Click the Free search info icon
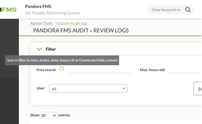202x124 pixels. 62,69
